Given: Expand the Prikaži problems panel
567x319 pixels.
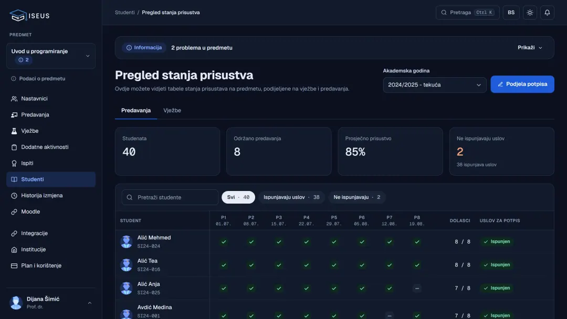Looking at the screenshot, I should (530, 48).
